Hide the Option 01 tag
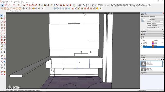This screenshot has height=92, width=165. [x=141, y=44]
